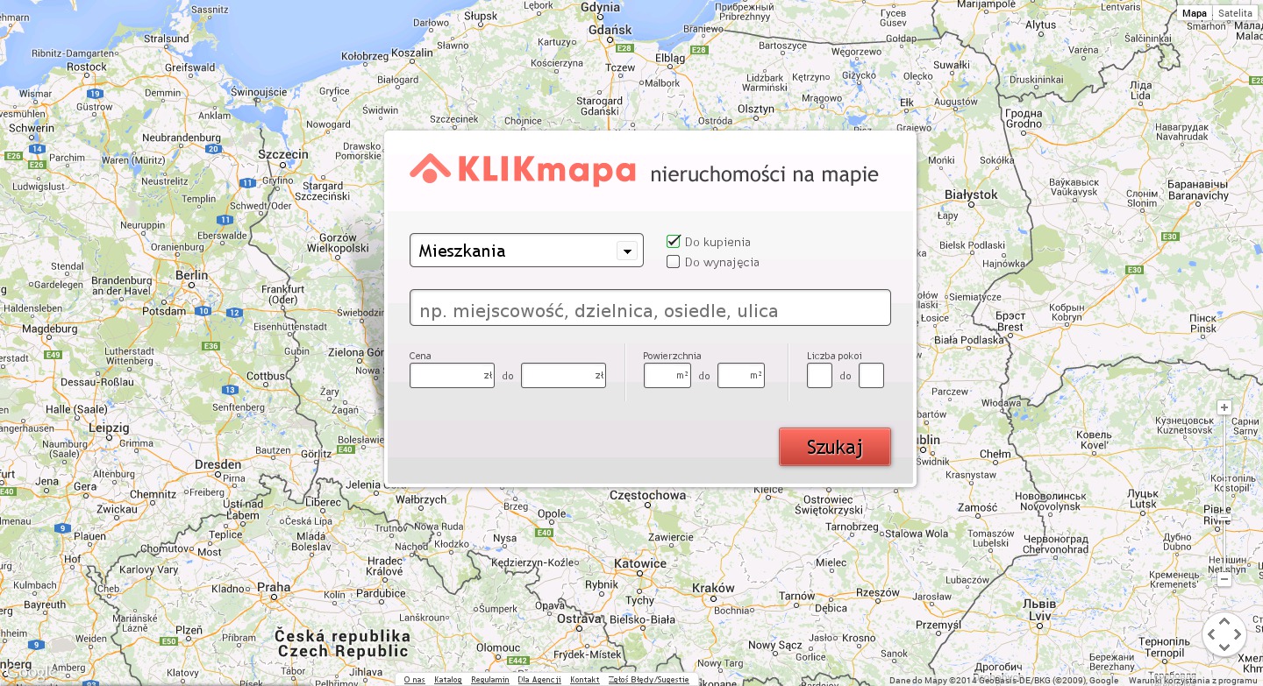Zoom out with the map minus button

pos(1224,579)
